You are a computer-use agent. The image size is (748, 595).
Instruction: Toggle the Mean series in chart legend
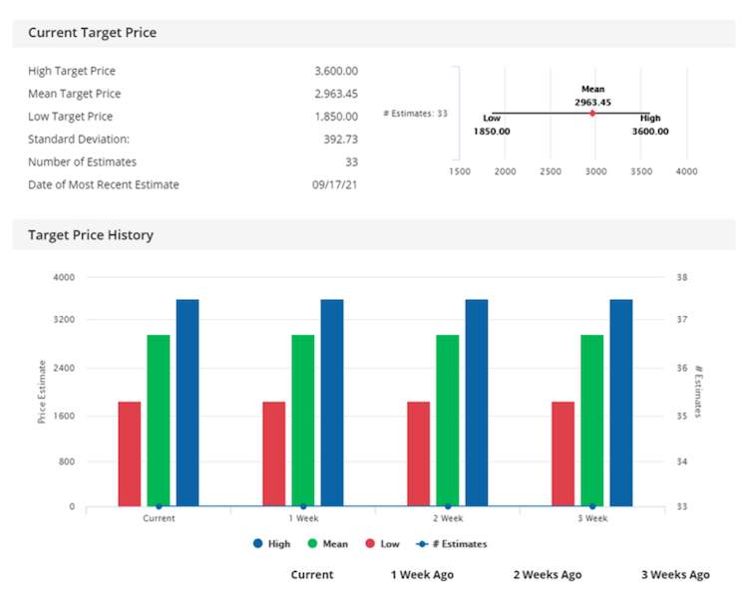tap(327, 544)
